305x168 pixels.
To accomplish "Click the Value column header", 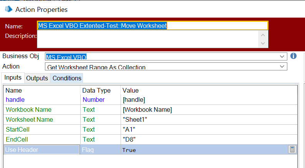I will click(x=130, y=90).
